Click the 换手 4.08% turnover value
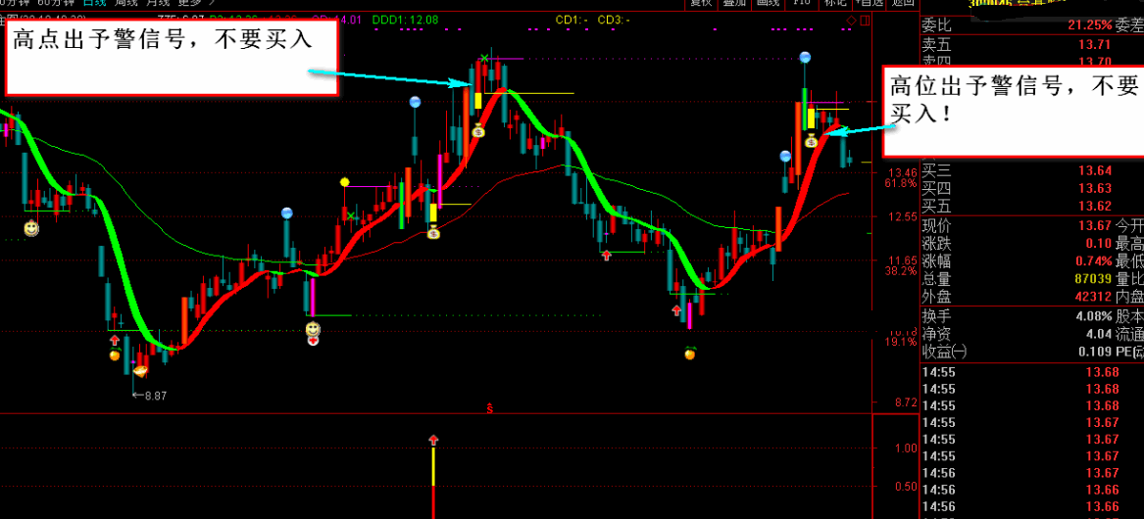Image resolution: width=1144 pixels, height=519 pixels. pos(1094,317)
